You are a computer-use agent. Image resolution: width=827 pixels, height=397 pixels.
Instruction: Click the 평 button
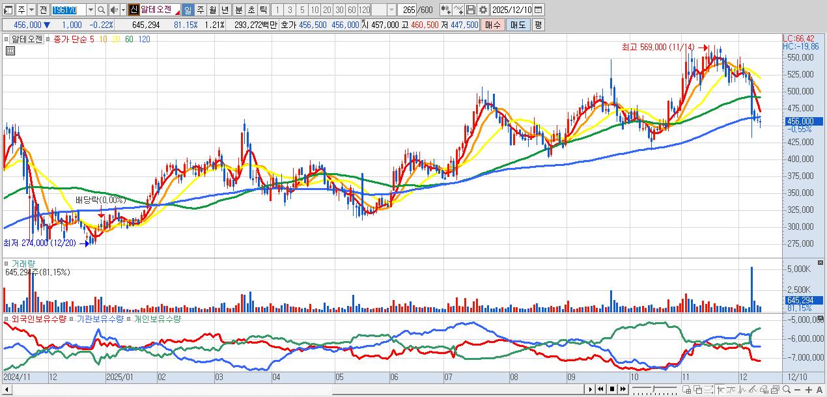pyautogui.click(x=538, y=25)
